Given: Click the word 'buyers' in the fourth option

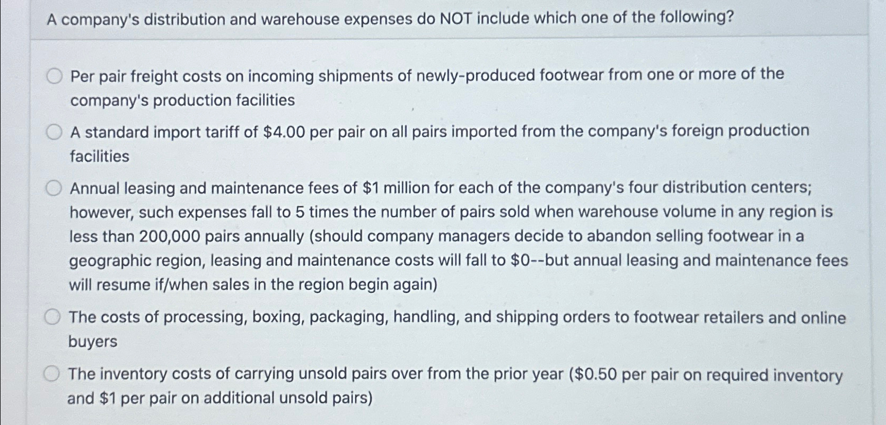Looking at the screenshot, I should pos(93,342).
